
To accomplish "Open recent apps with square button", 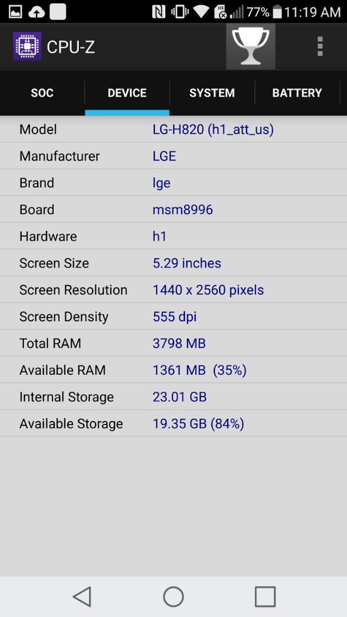I will (x=265, y=596).
